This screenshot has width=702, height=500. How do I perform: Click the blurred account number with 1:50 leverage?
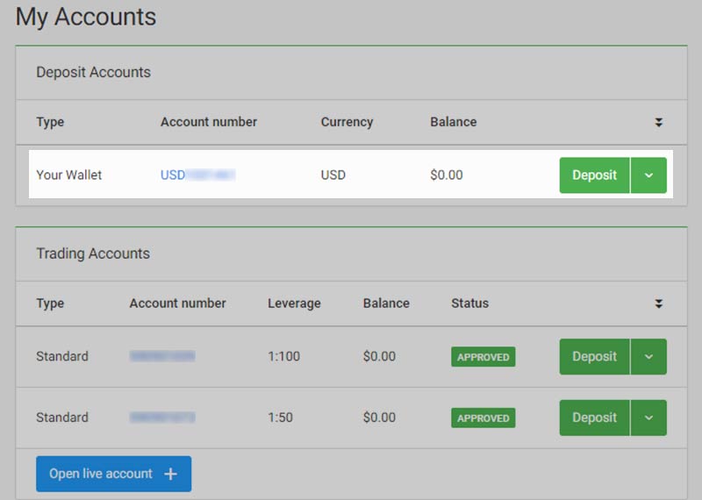162,418
